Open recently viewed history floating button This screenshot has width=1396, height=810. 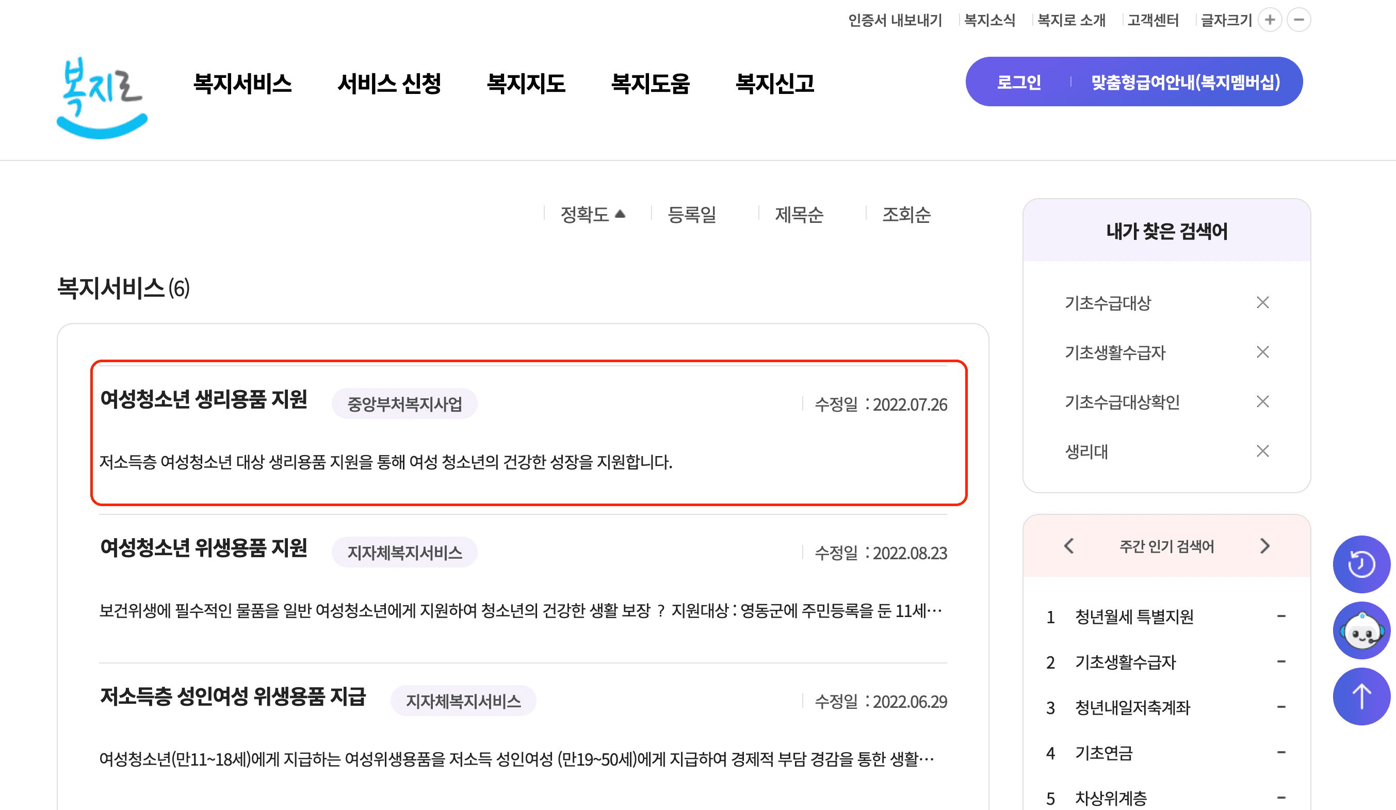click(1361, 564)
